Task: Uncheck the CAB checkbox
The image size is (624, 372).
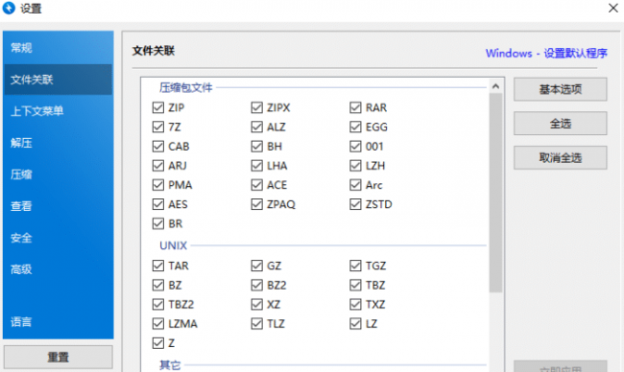Action: [x=158, y=147]
